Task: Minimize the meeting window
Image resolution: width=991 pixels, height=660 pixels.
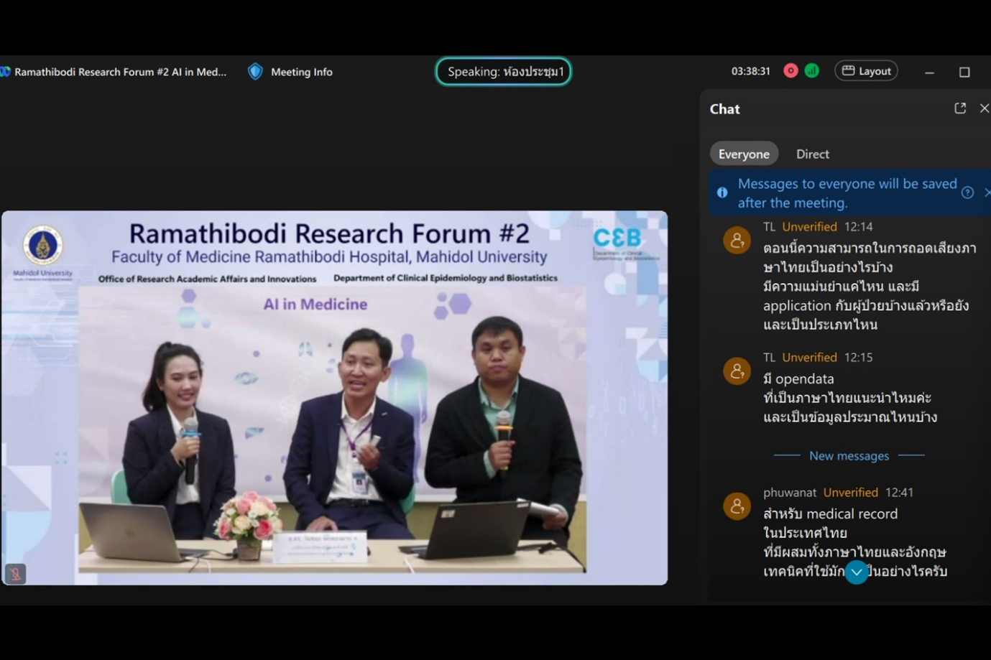Action: pos(929,72)
